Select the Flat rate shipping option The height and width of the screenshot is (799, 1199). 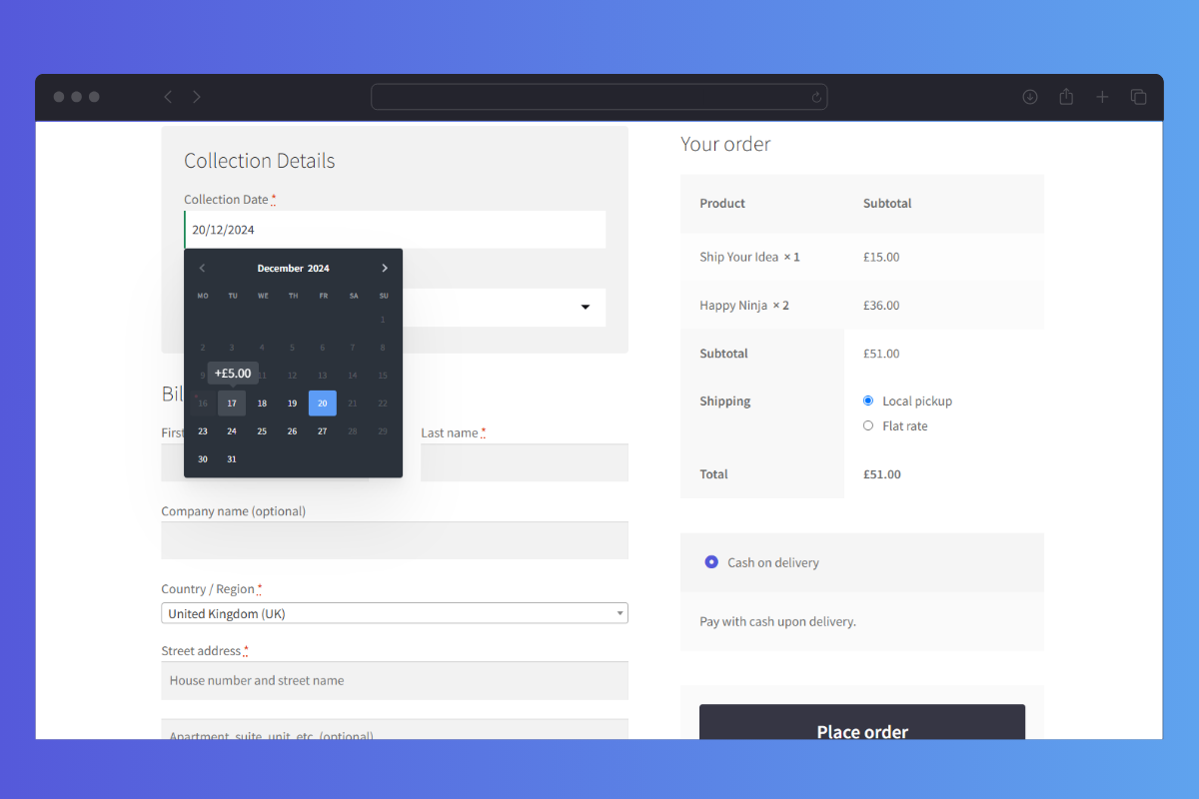pos(867,424)
